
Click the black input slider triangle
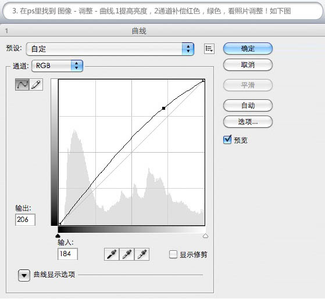(x=58, y=236)
